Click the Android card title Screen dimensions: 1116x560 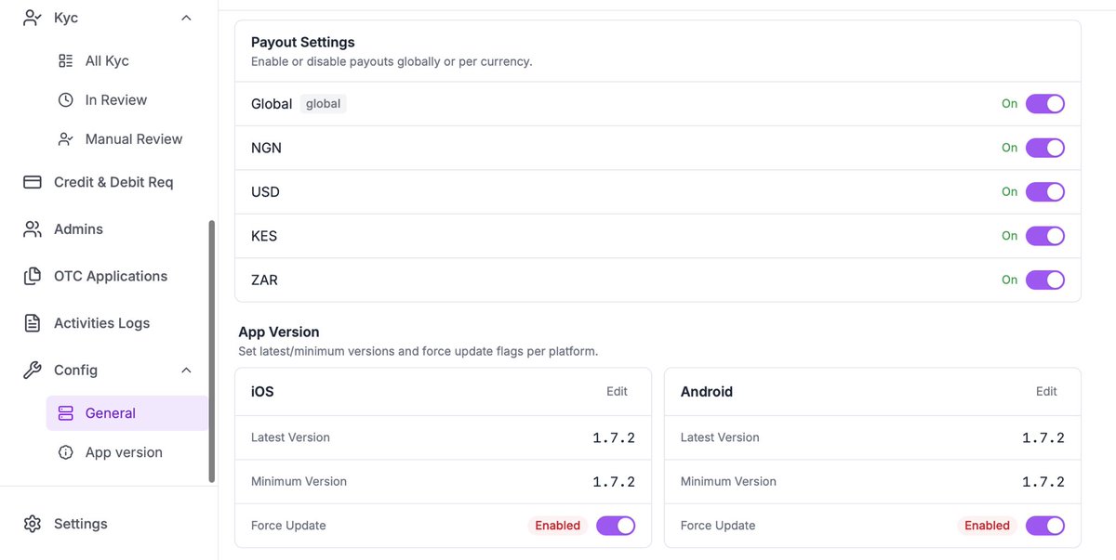pyautogui.click(x=707, y=392)
